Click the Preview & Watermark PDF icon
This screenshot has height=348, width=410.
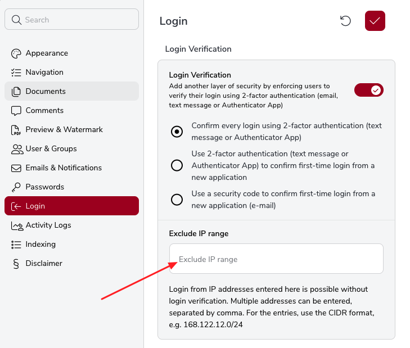click(16, 130)
